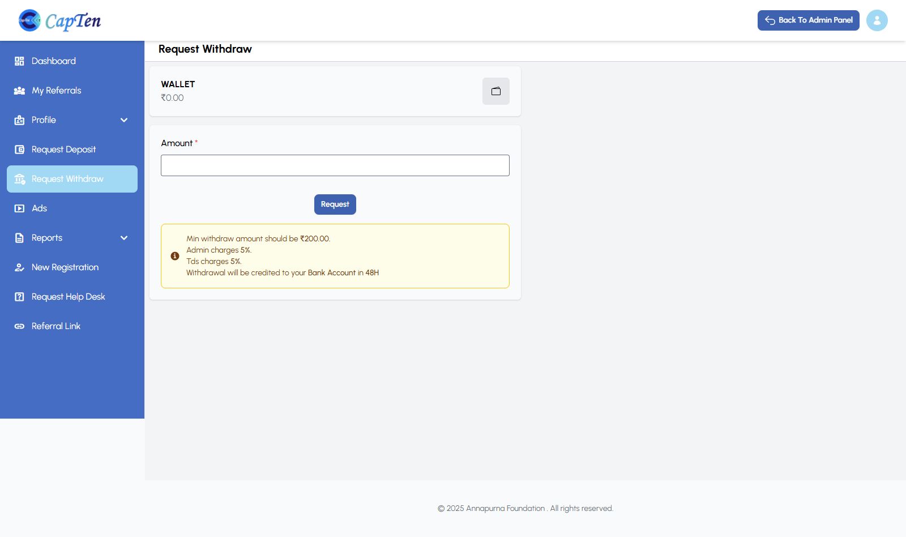
Task: Click the ₹0.00 wallet balance
Action: 172,98
